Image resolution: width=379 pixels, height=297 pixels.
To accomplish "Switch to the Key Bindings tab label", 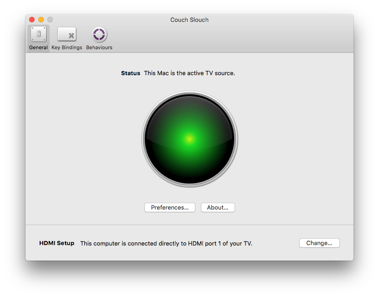I will [67, 47].
